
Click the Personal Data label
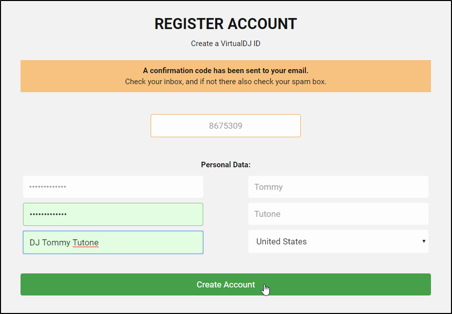click(225, 164)
